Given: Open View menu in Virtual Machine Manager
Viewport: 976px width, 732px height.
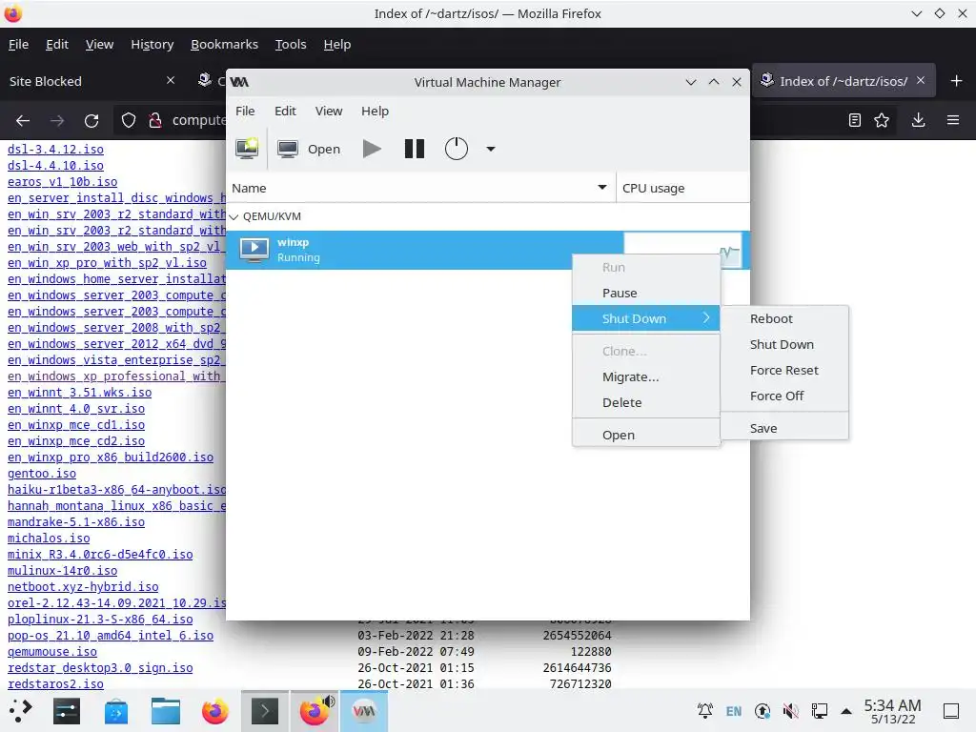Looking at the screenshot, I should [329, 111].
